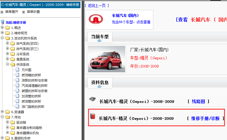Expand the 离合器操纵机构 subfolder
Screen dimensions: 227x140
7,132
